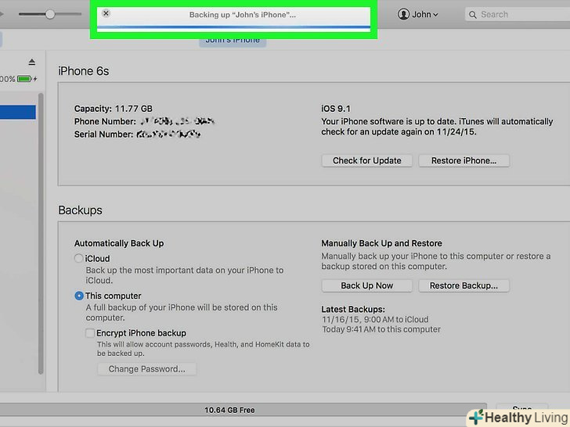This screenshot has width=570, height=427.
Task: Click the 10.64 GB Free storage bar
Action: point(243,410)
